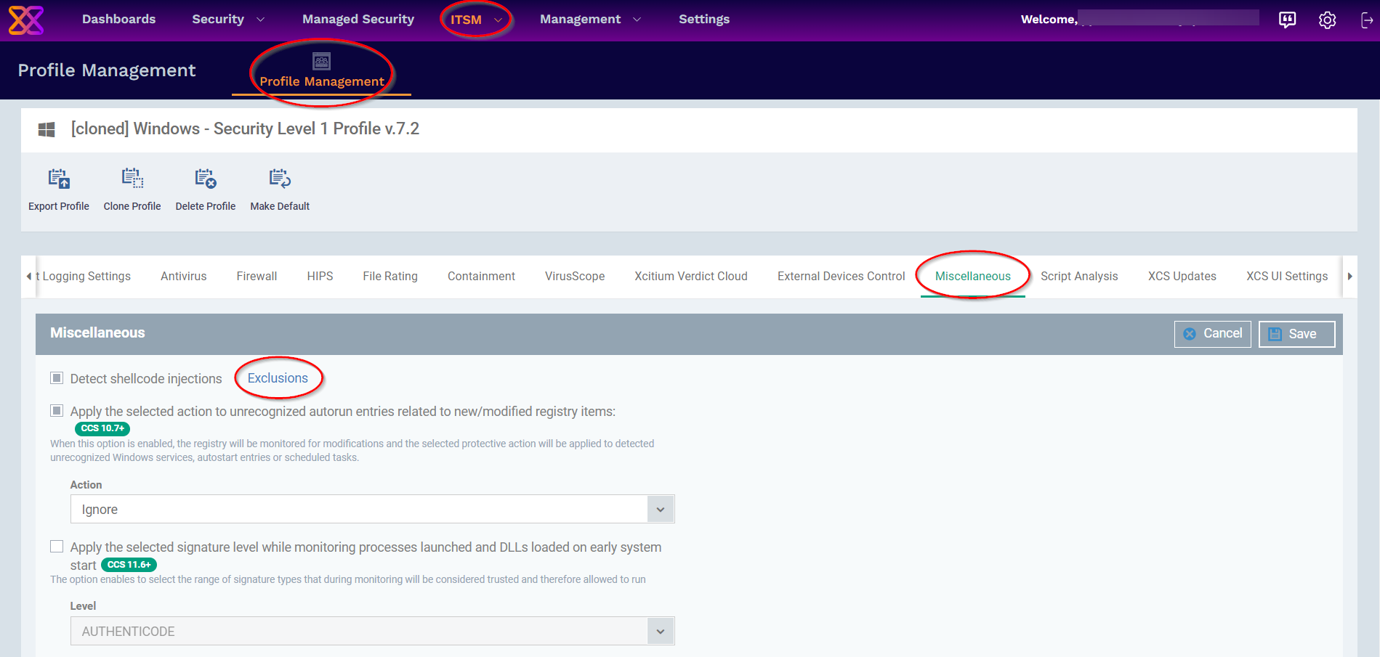Open the Managed Security menu item

[x=358, y=20]
